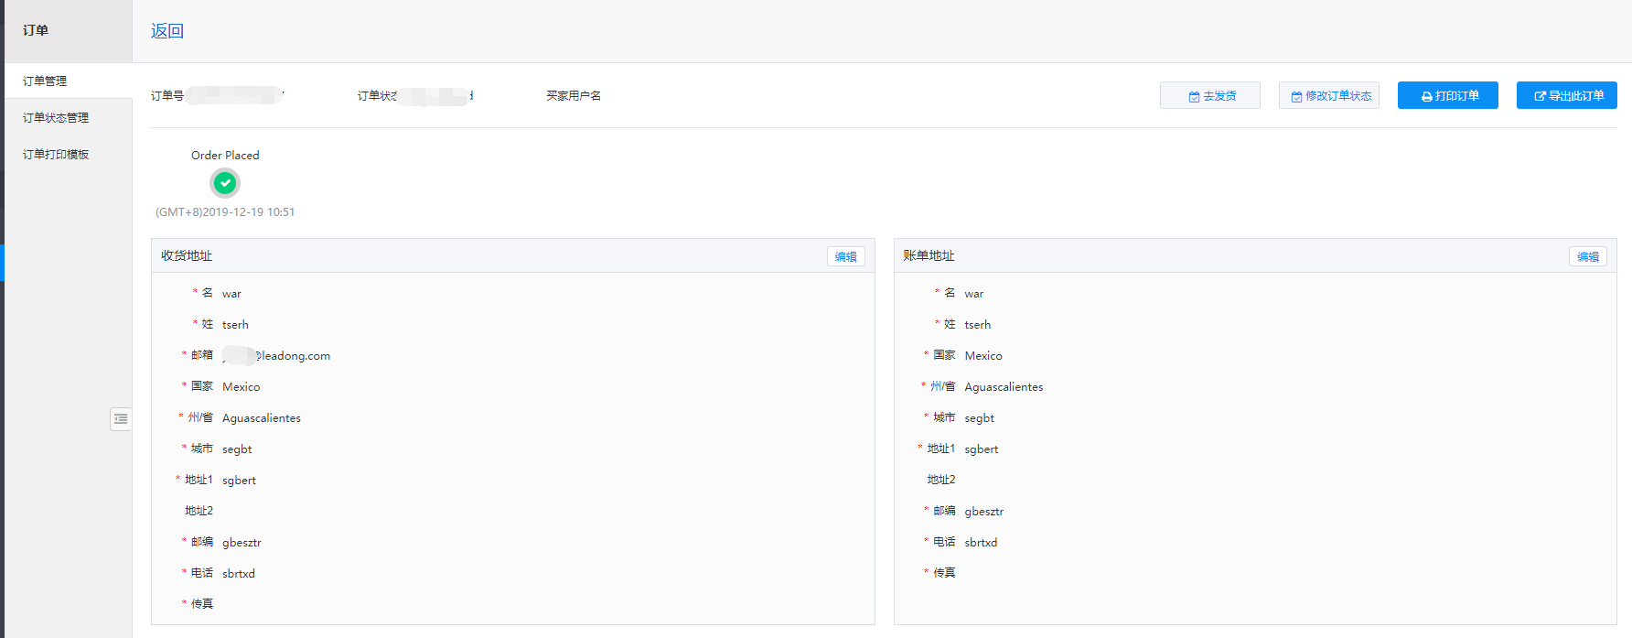
Task: Edit the 收货地址 shipping address
Action: (x=845, y=256)
